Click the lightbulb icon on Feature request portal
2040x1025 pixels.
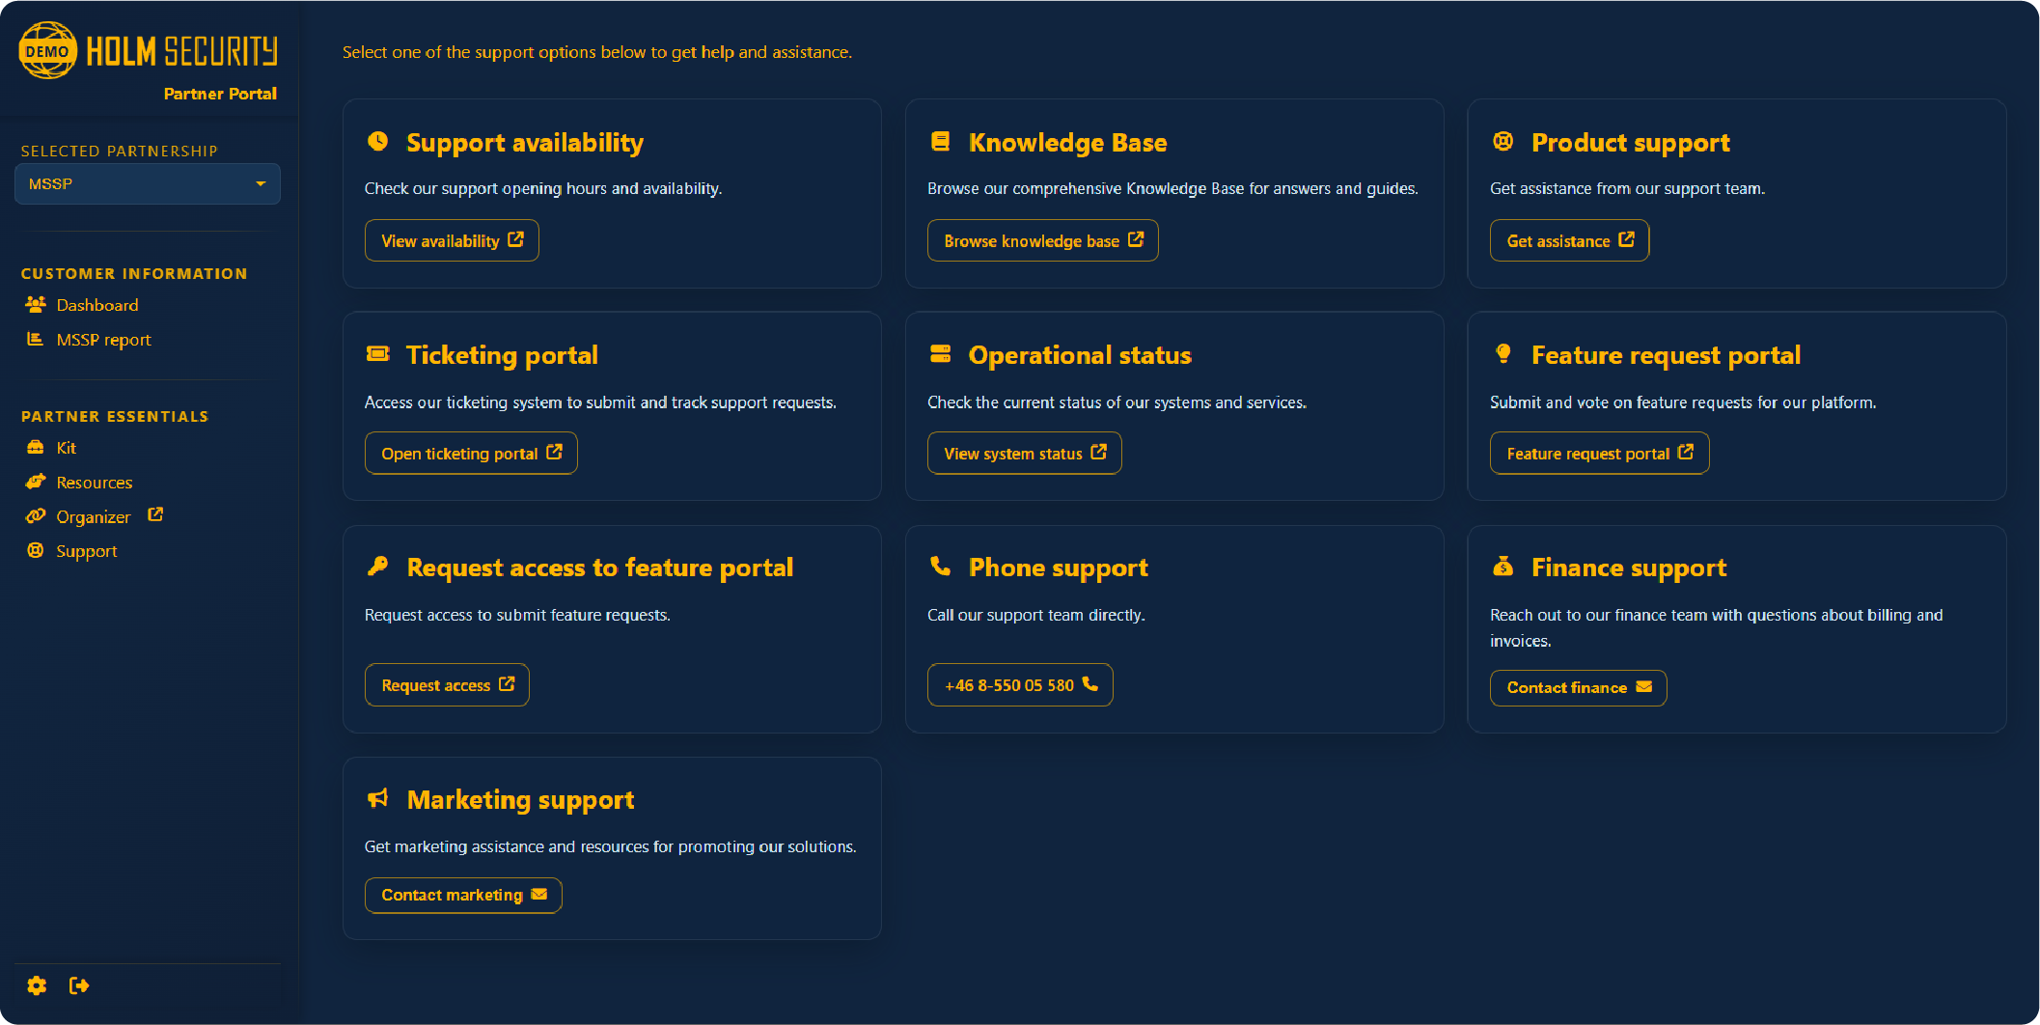coord(1502,354)
